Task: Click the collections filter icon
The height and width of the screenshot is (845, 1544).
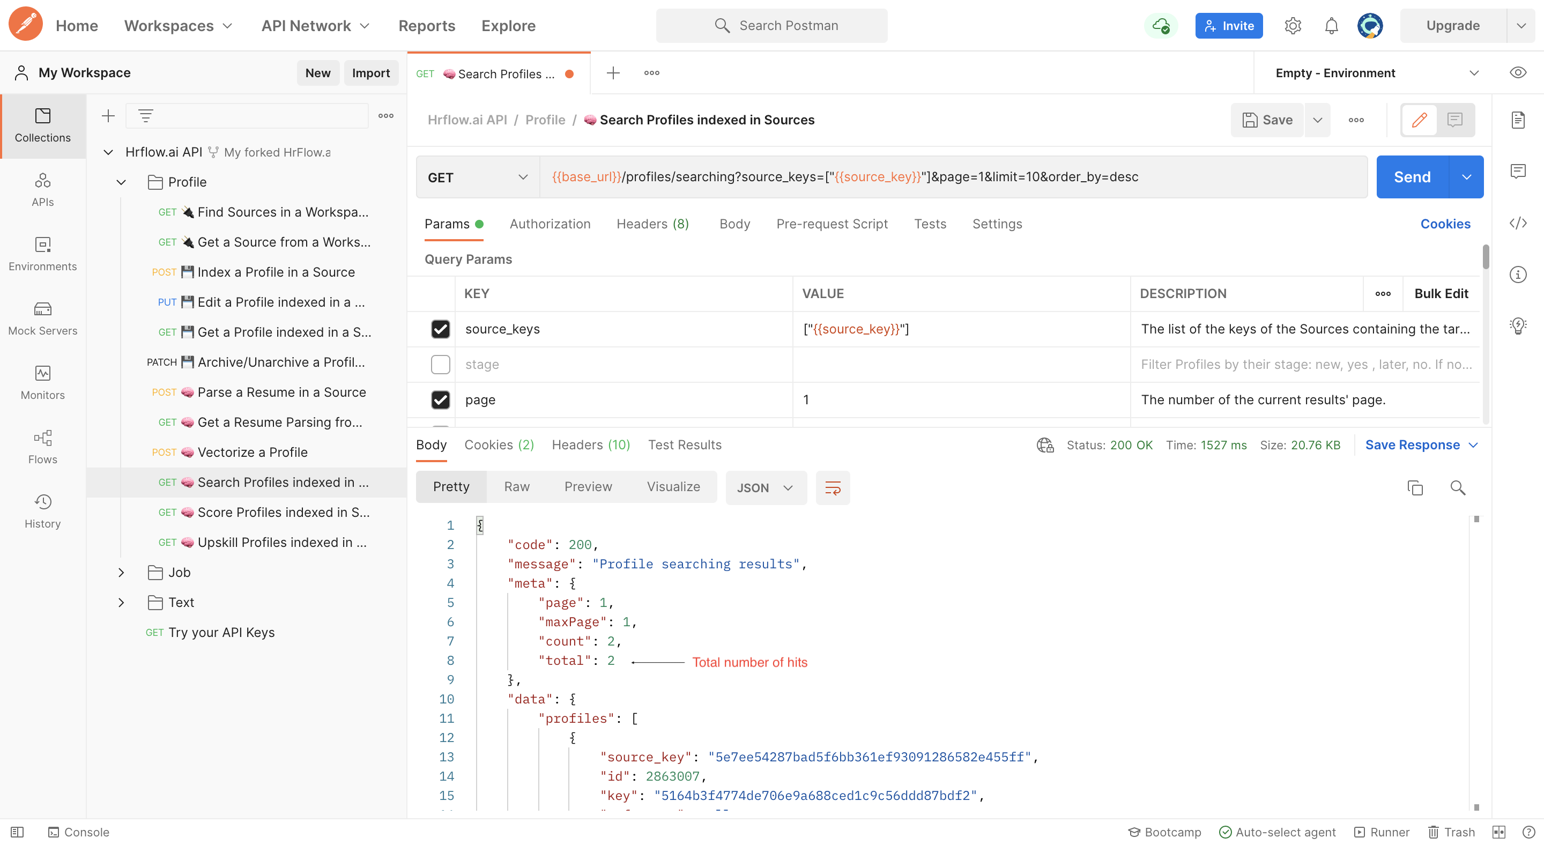Action: coord(146,116)
